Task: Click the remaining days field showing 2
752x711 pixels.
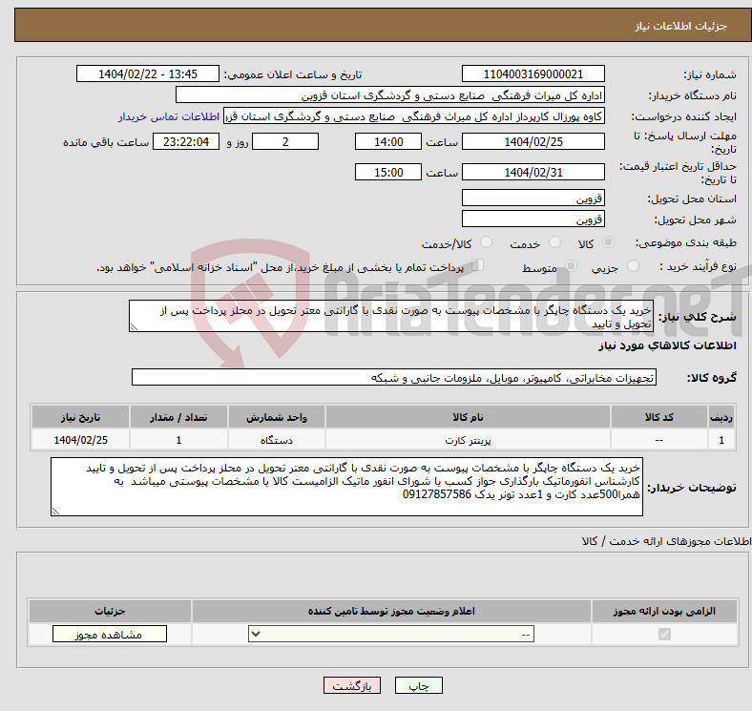Action: [285, 141]
